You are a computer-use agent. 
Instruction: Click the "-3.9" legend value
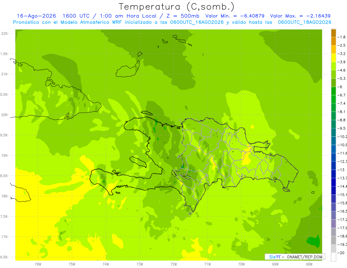click(x=342, y=62)
